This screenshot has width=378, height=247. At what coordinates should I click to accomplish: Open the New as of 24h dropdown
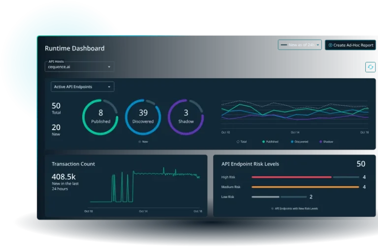(300, 45)
